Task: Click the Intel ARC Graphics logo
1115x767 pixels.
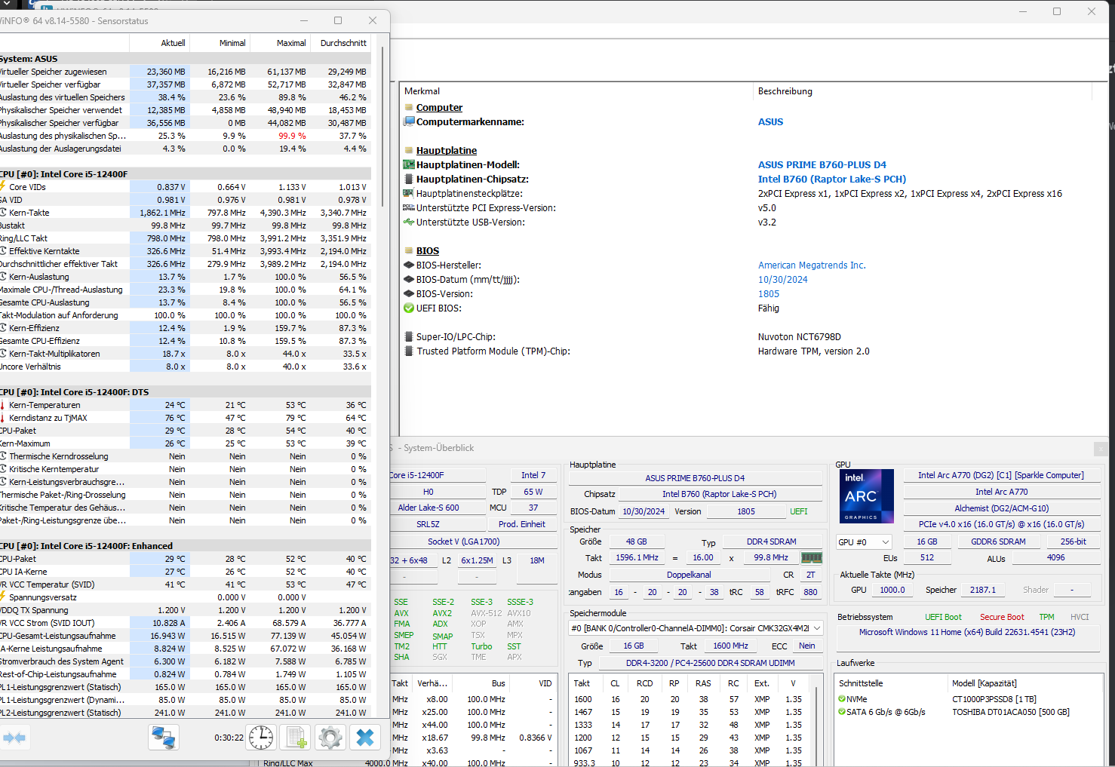Action: point(867,496)
